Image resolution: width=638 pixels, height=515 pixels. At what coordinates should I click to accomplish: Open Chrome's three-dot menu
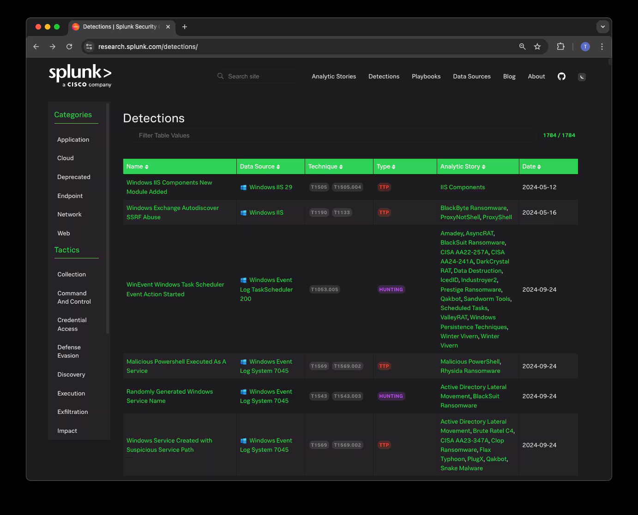[x=602, y=47]
